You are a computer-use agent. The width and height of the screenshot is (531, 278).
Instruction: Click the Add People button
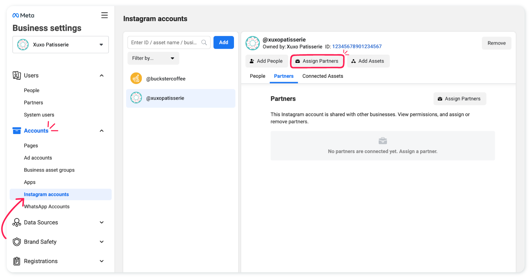point(266,61)
